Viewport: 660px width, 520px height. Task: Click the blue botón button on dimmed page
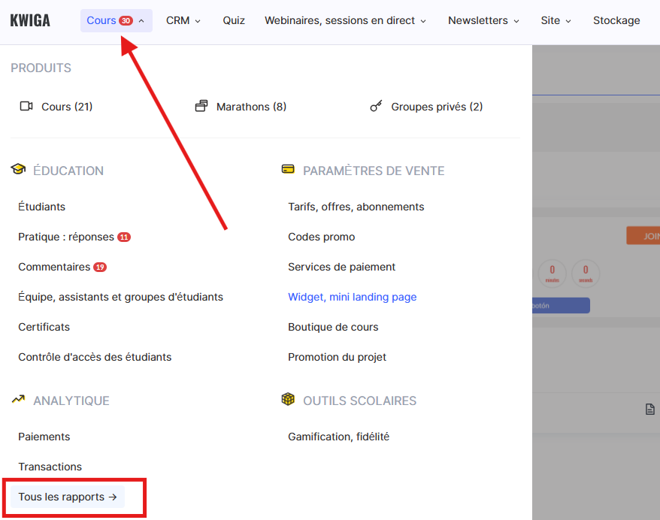tap(561, 305)
